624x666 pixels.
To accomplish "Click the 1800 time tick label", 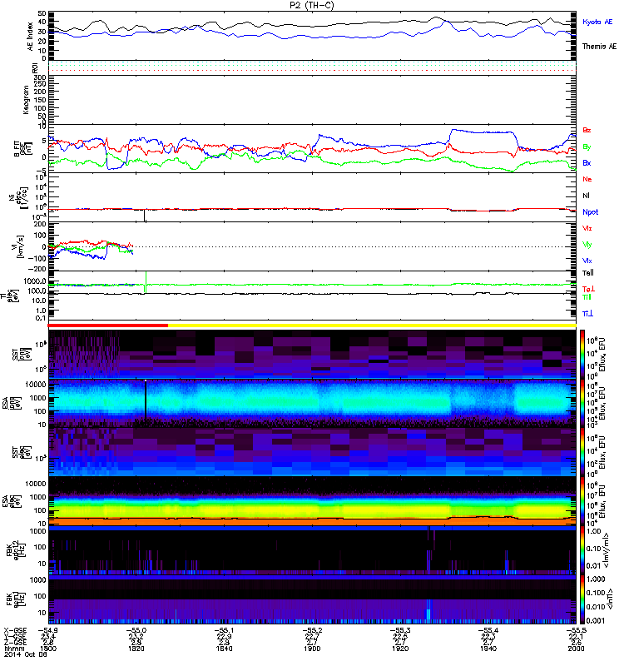I will [x=48, y=649].
